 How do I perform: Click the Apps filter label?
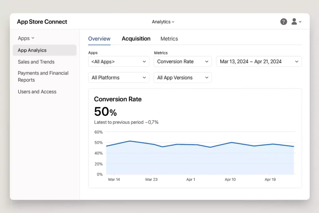[x=93, y=53]
